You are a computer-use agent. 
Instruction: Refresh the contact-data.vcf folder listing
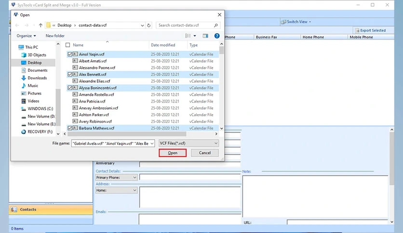click(x=149, y=25)
